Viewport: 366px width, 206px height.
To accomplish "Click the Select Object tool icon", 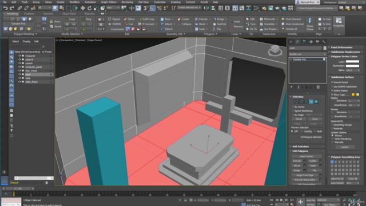I will point(55,9).
